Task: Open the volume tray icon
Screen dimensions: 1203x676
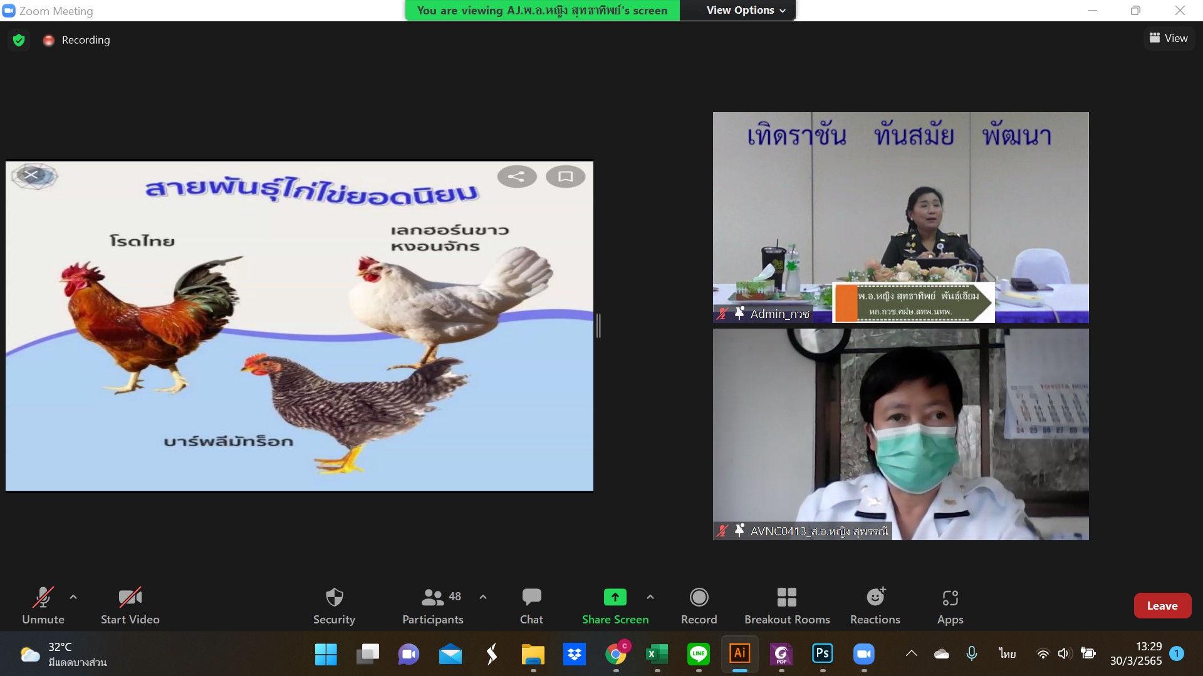Action: tap(1065, 654)
